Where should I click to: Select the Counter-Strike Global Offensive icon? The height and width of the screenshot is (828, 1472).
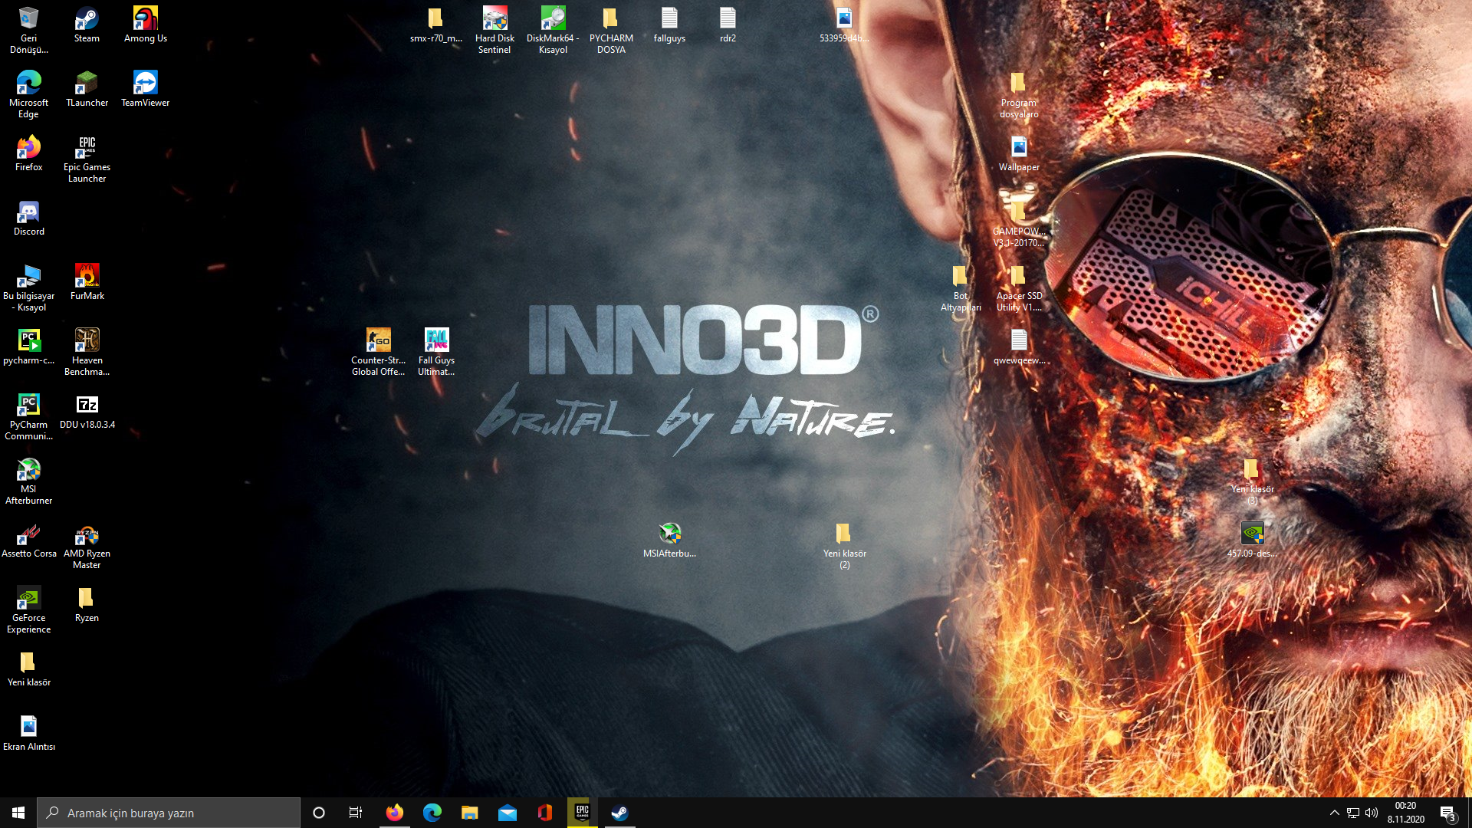coord(378,352)
